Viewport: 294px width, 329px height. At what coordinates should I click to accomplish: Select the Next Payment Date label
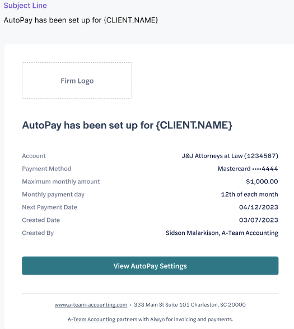pyautogui.click(x=49, y=207)
